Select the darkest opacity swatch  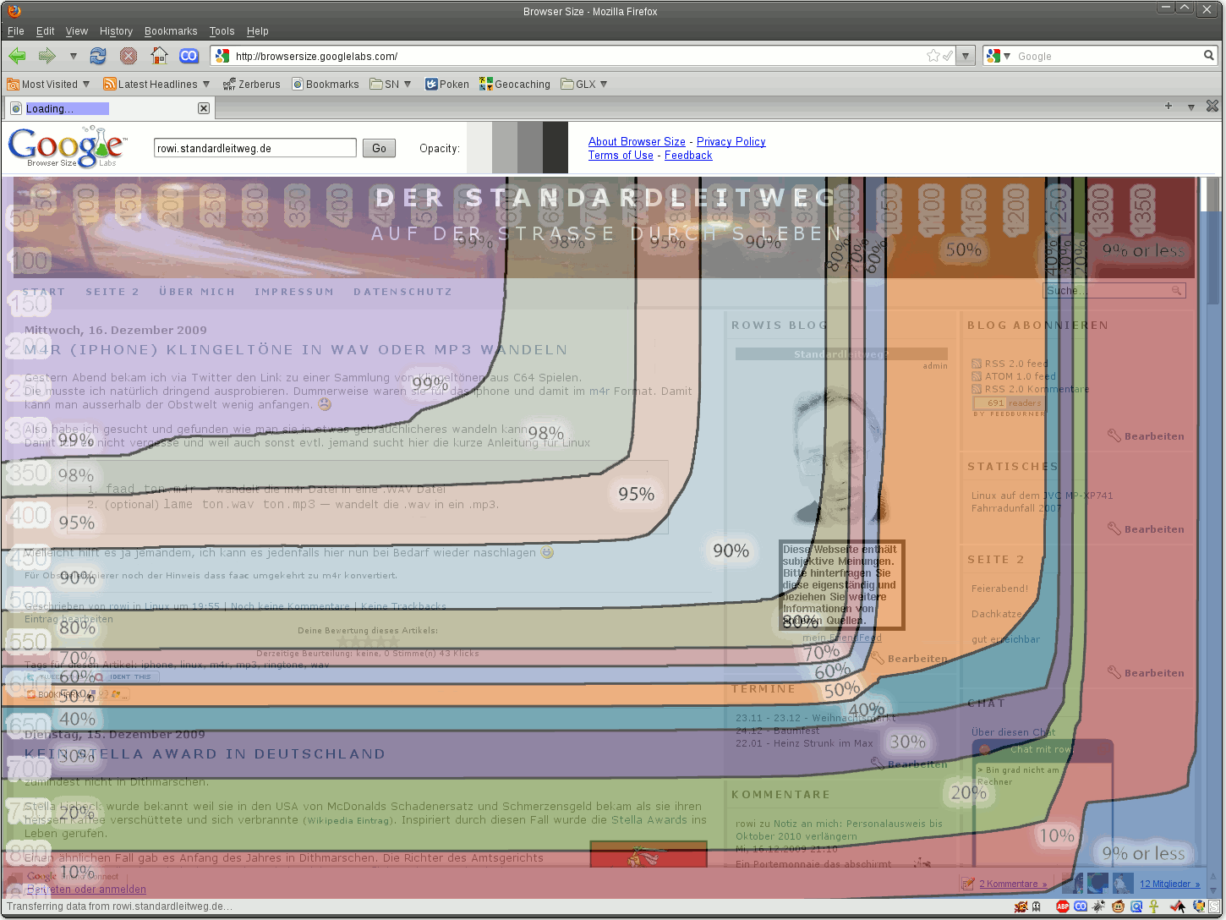[556, 148]
